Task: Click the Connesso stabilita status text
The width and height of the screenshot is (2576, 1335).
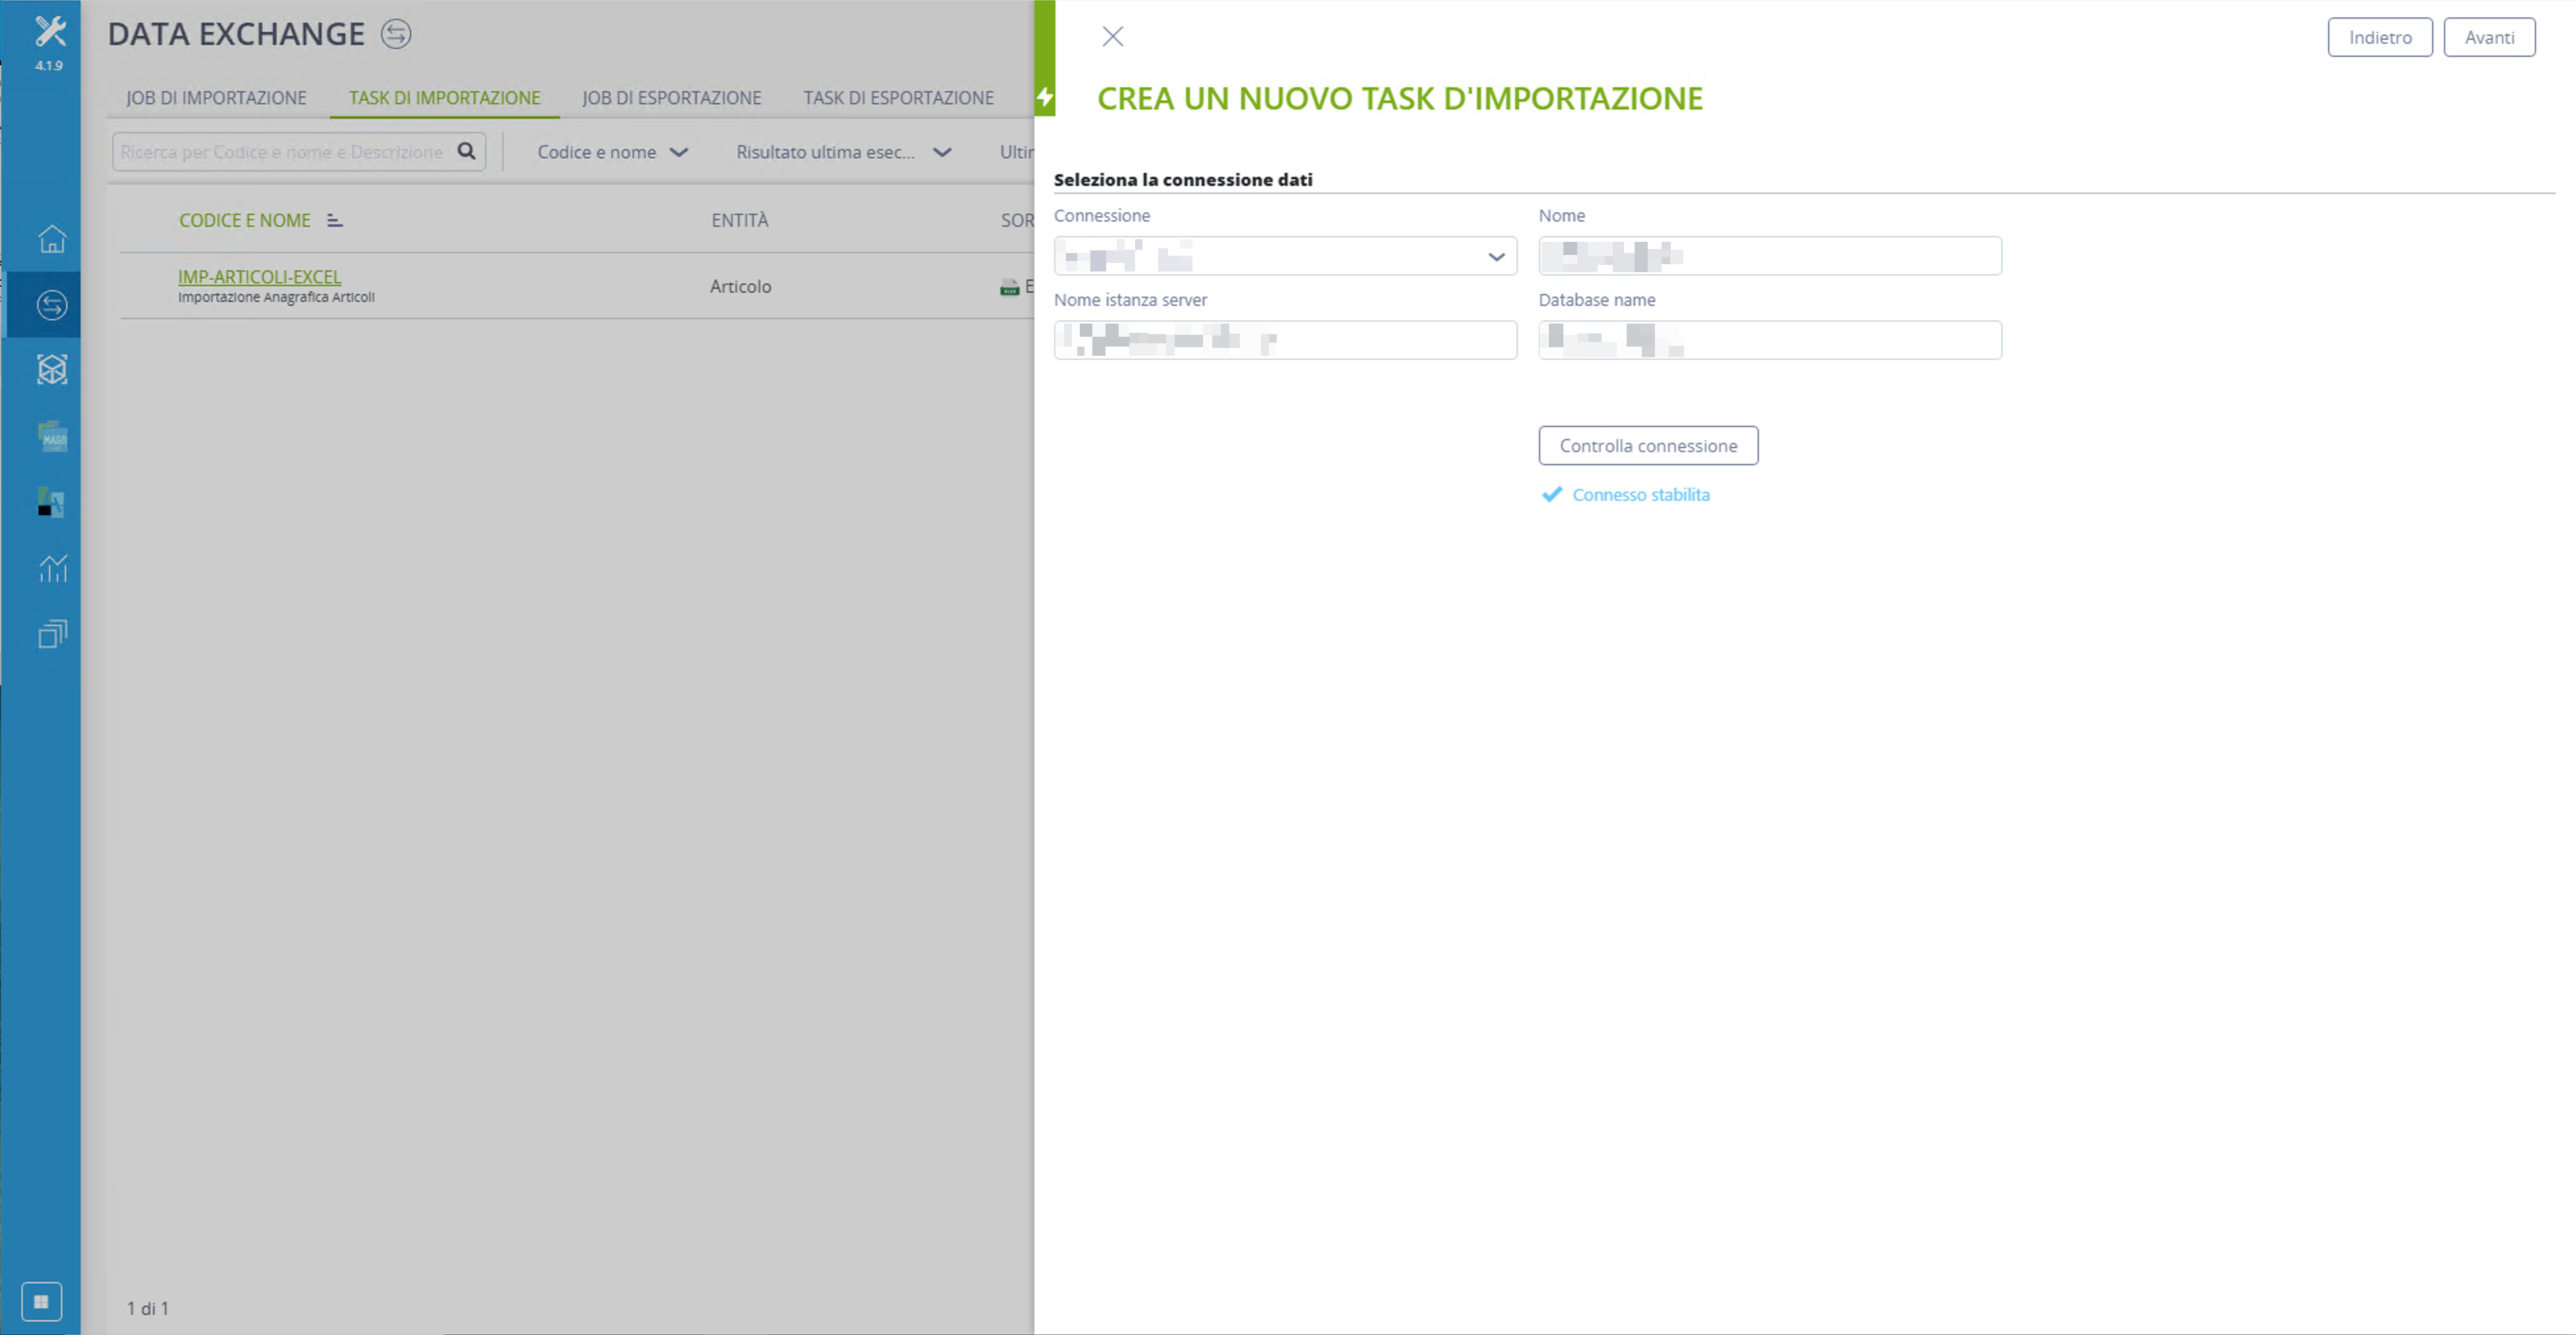Action: [x=1641, y=494]
